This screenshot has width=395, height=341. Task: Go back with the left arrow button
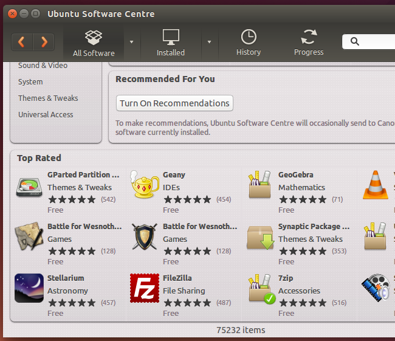pyautogui.click(x=22, y=42)
